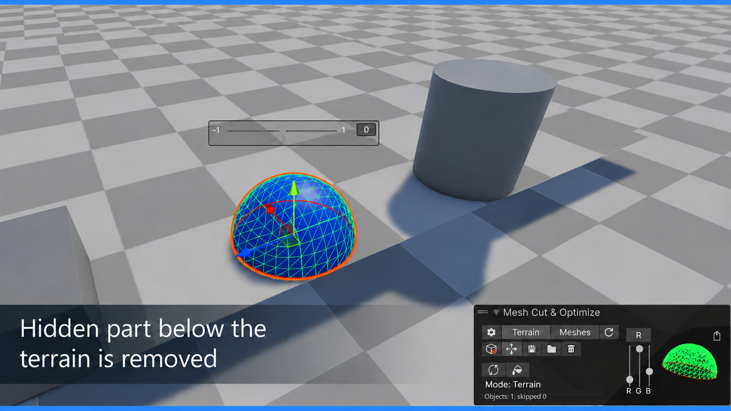Open the folder icon in panel
This screenshot has height=411, width=731.
tap(551, 349)
